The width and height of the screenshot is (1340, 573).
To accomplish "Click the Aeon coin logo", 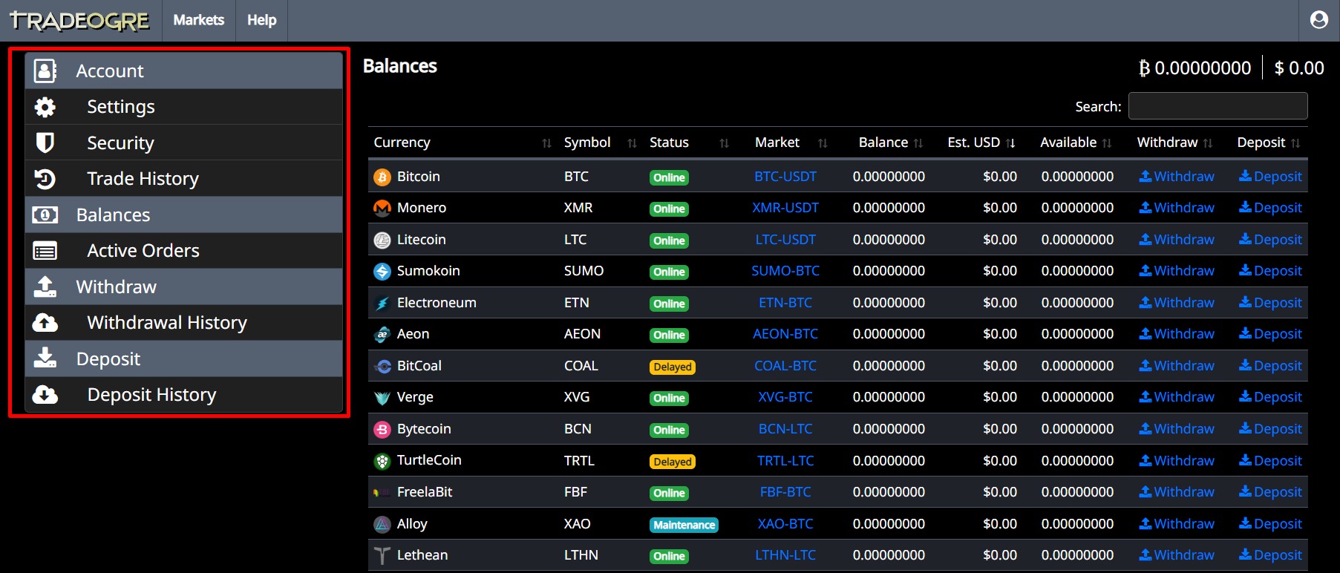I will (x=382, y=335).
